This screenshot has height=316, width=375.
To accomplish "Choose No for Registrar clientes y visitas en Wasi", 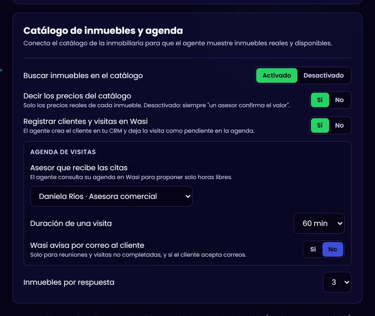I will [x=339, y=125].
